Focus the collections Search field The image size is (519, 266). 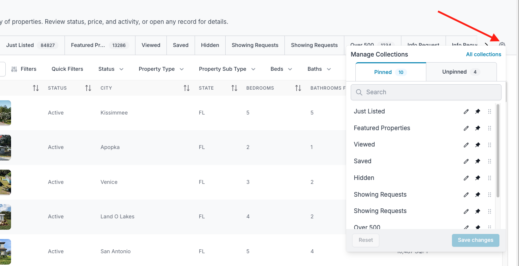426,92
